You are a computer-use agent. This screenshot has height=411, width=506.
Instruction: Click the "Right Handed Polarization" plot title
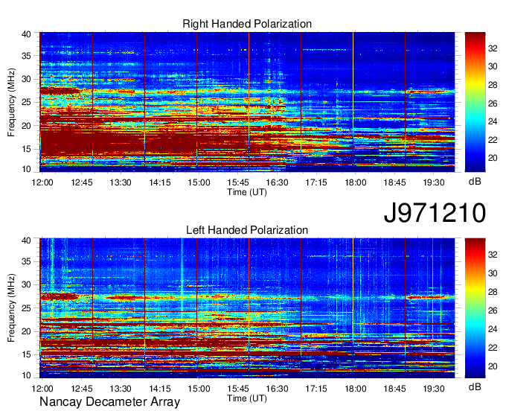click(247, 24)
